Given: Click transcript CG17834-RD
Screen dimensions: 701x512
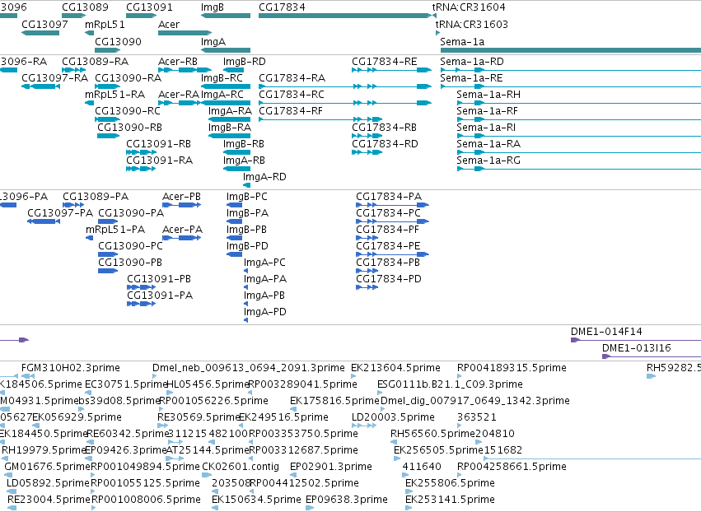Looking at the screenshot, I should click(x=386, y=144).
